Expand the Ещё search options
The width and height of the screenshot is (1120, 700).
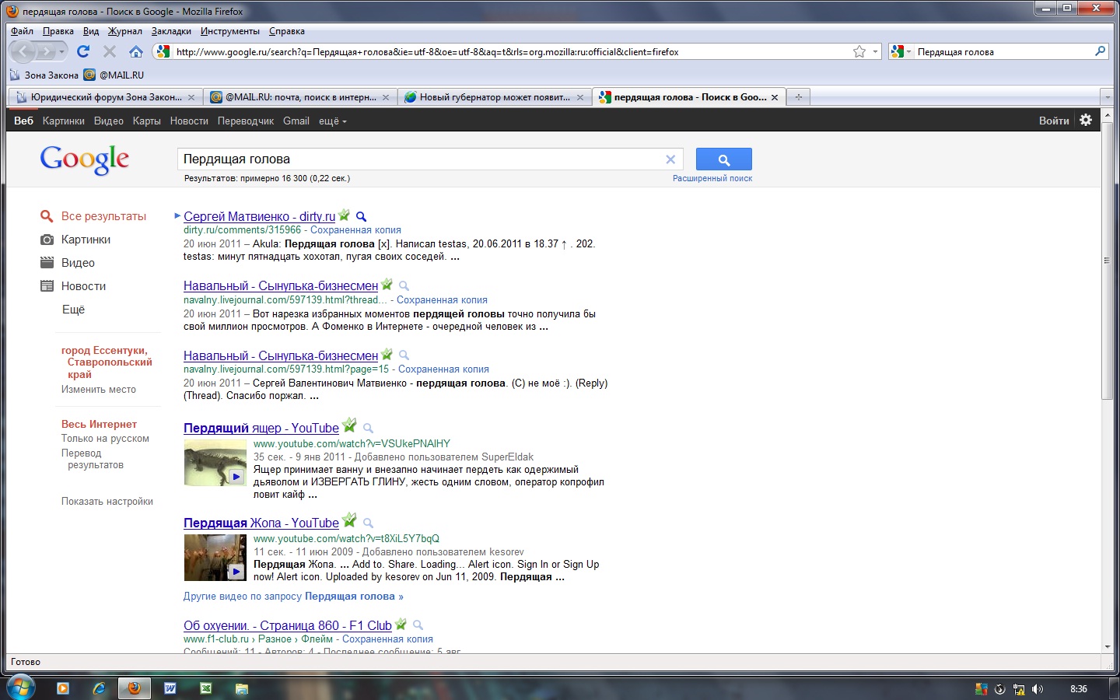point(73,310)
